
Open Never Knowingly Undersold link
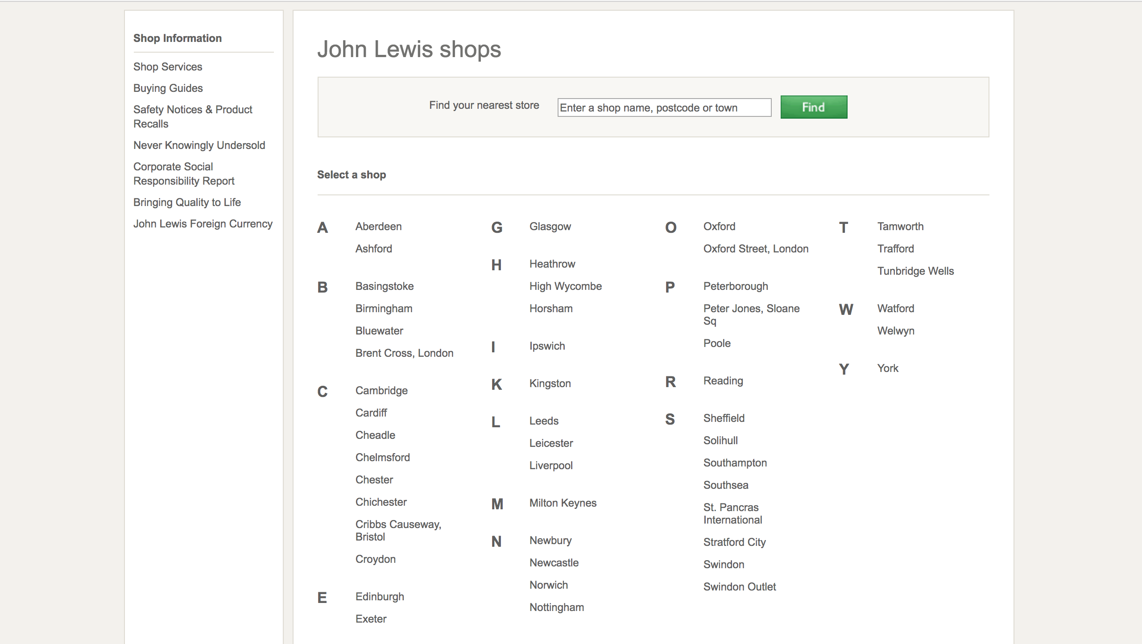click(199, 145)
